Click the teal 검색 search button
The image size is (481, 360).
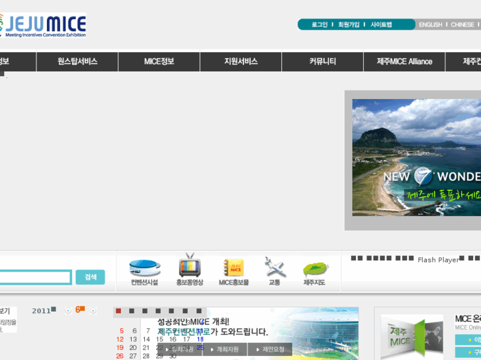point(90,277)
